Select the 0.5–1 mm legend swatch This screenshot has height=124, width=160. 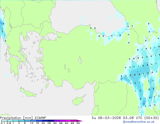click(x=10, y=121)
